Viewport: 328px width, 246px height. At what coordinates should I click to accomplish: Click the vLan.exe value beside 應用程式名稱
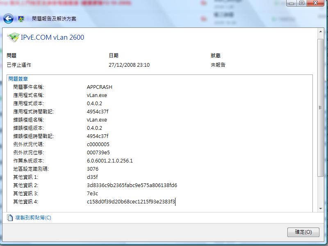coord(97,95)
